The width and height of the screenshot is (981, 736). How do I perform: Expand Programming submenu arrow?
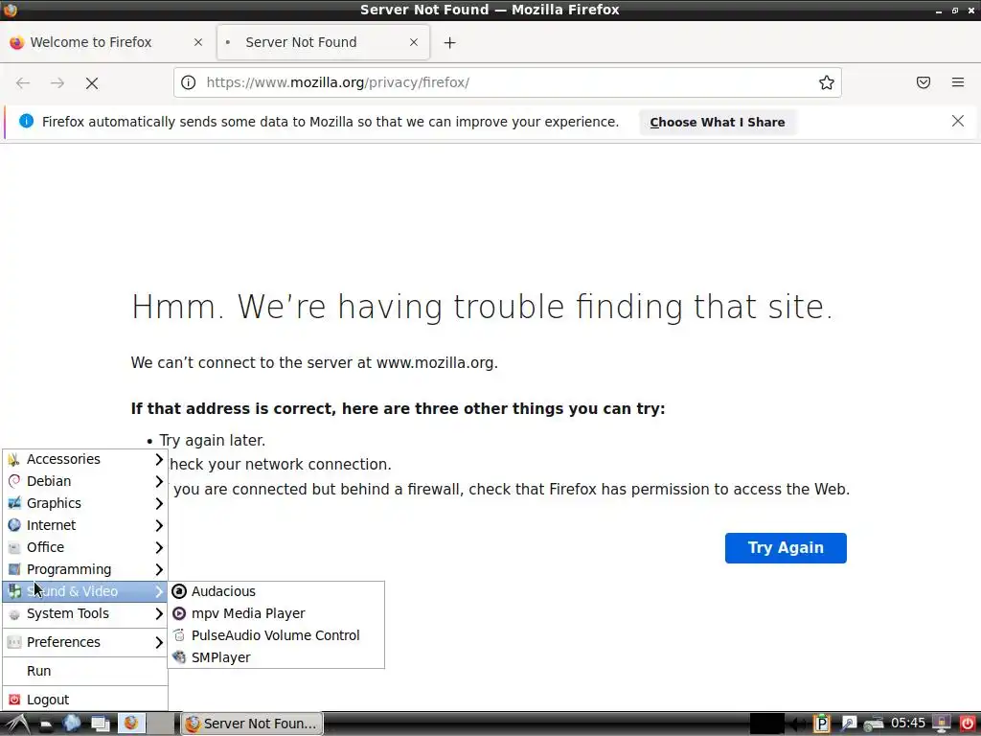tap(159, 569)
